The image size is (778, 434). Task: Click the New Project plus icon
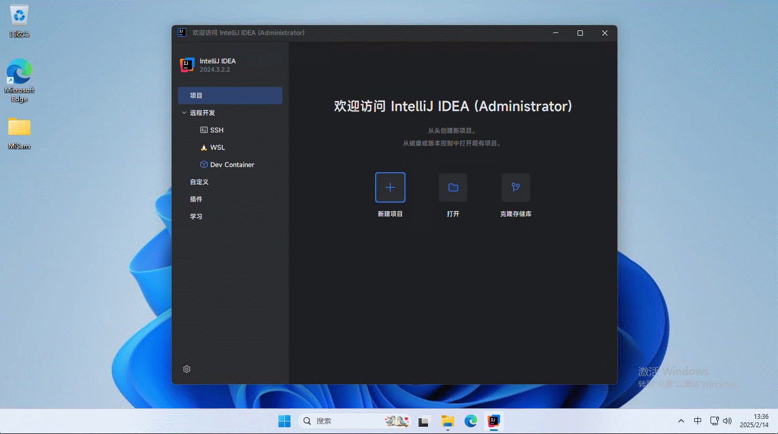pyautogui.click(x=390, y=187)
